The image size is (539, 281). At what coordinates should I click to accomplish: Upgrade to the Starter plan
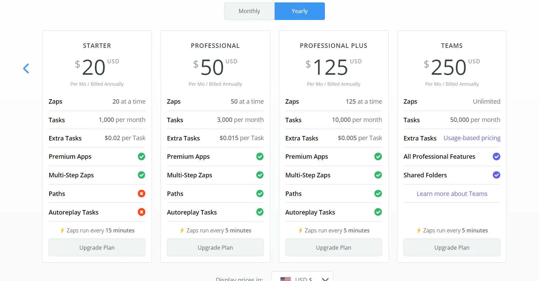coord(97,248)
